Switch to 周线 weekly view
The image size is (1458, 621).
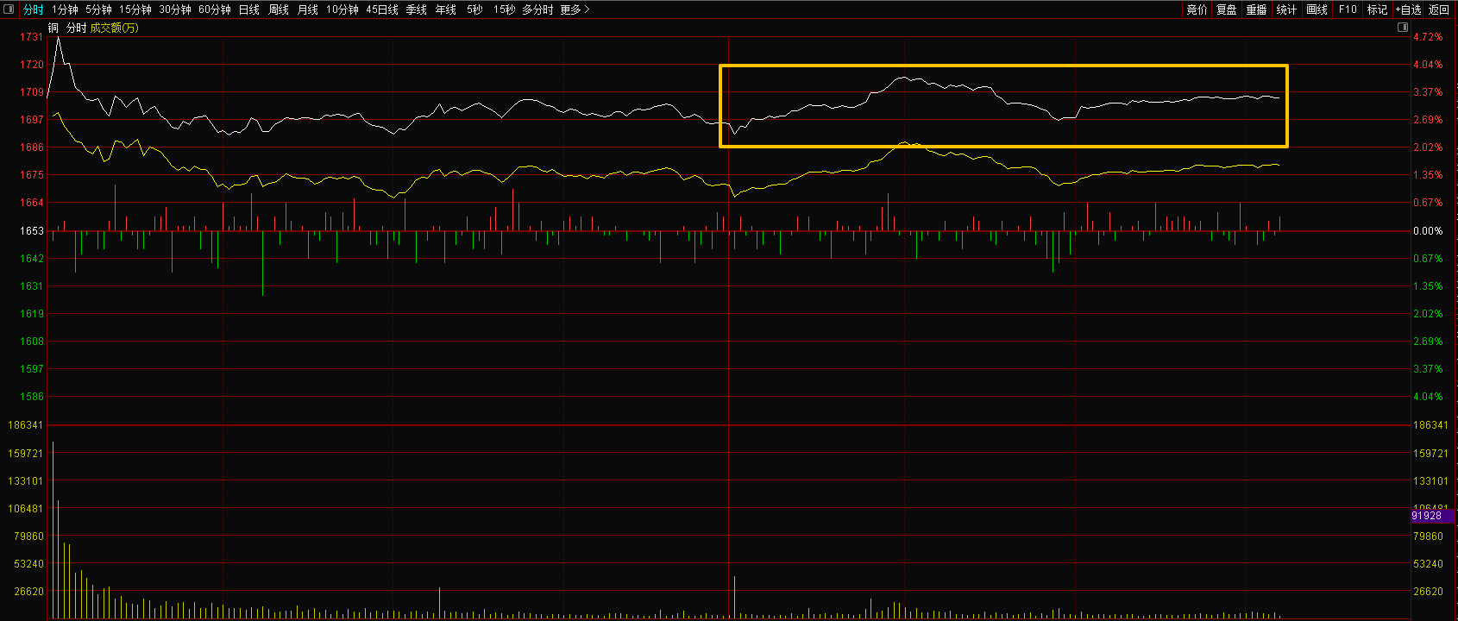pos(278,9)
